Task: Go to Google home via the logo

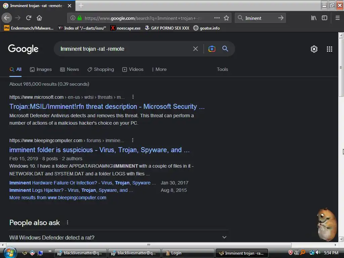Action: (23, 49)
